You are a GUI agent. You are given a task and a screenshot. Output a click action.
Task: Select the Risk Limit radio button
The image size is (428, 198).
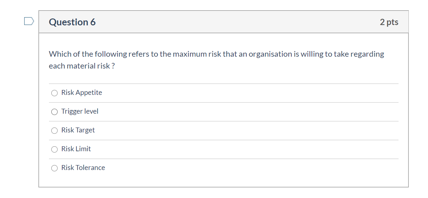pyautogui.click(x=54, y=149)
